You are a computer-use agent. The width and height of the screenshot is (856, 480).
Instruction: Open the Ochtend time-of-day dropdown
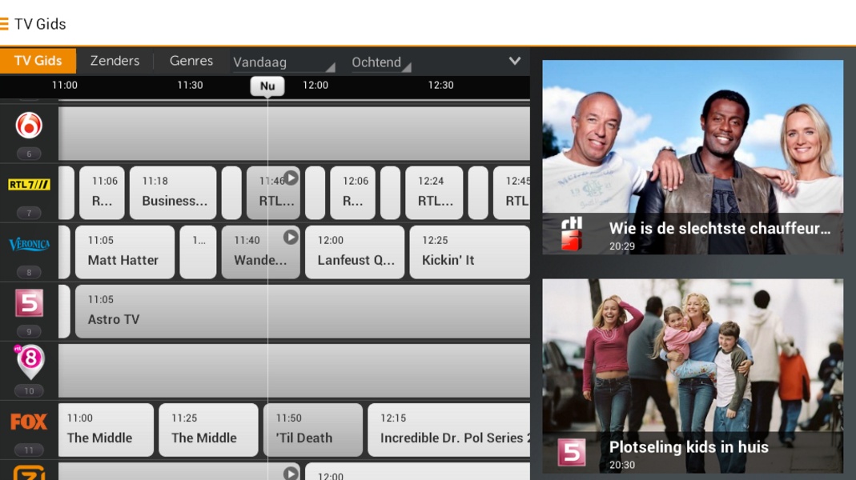click(x=381, y=62)
